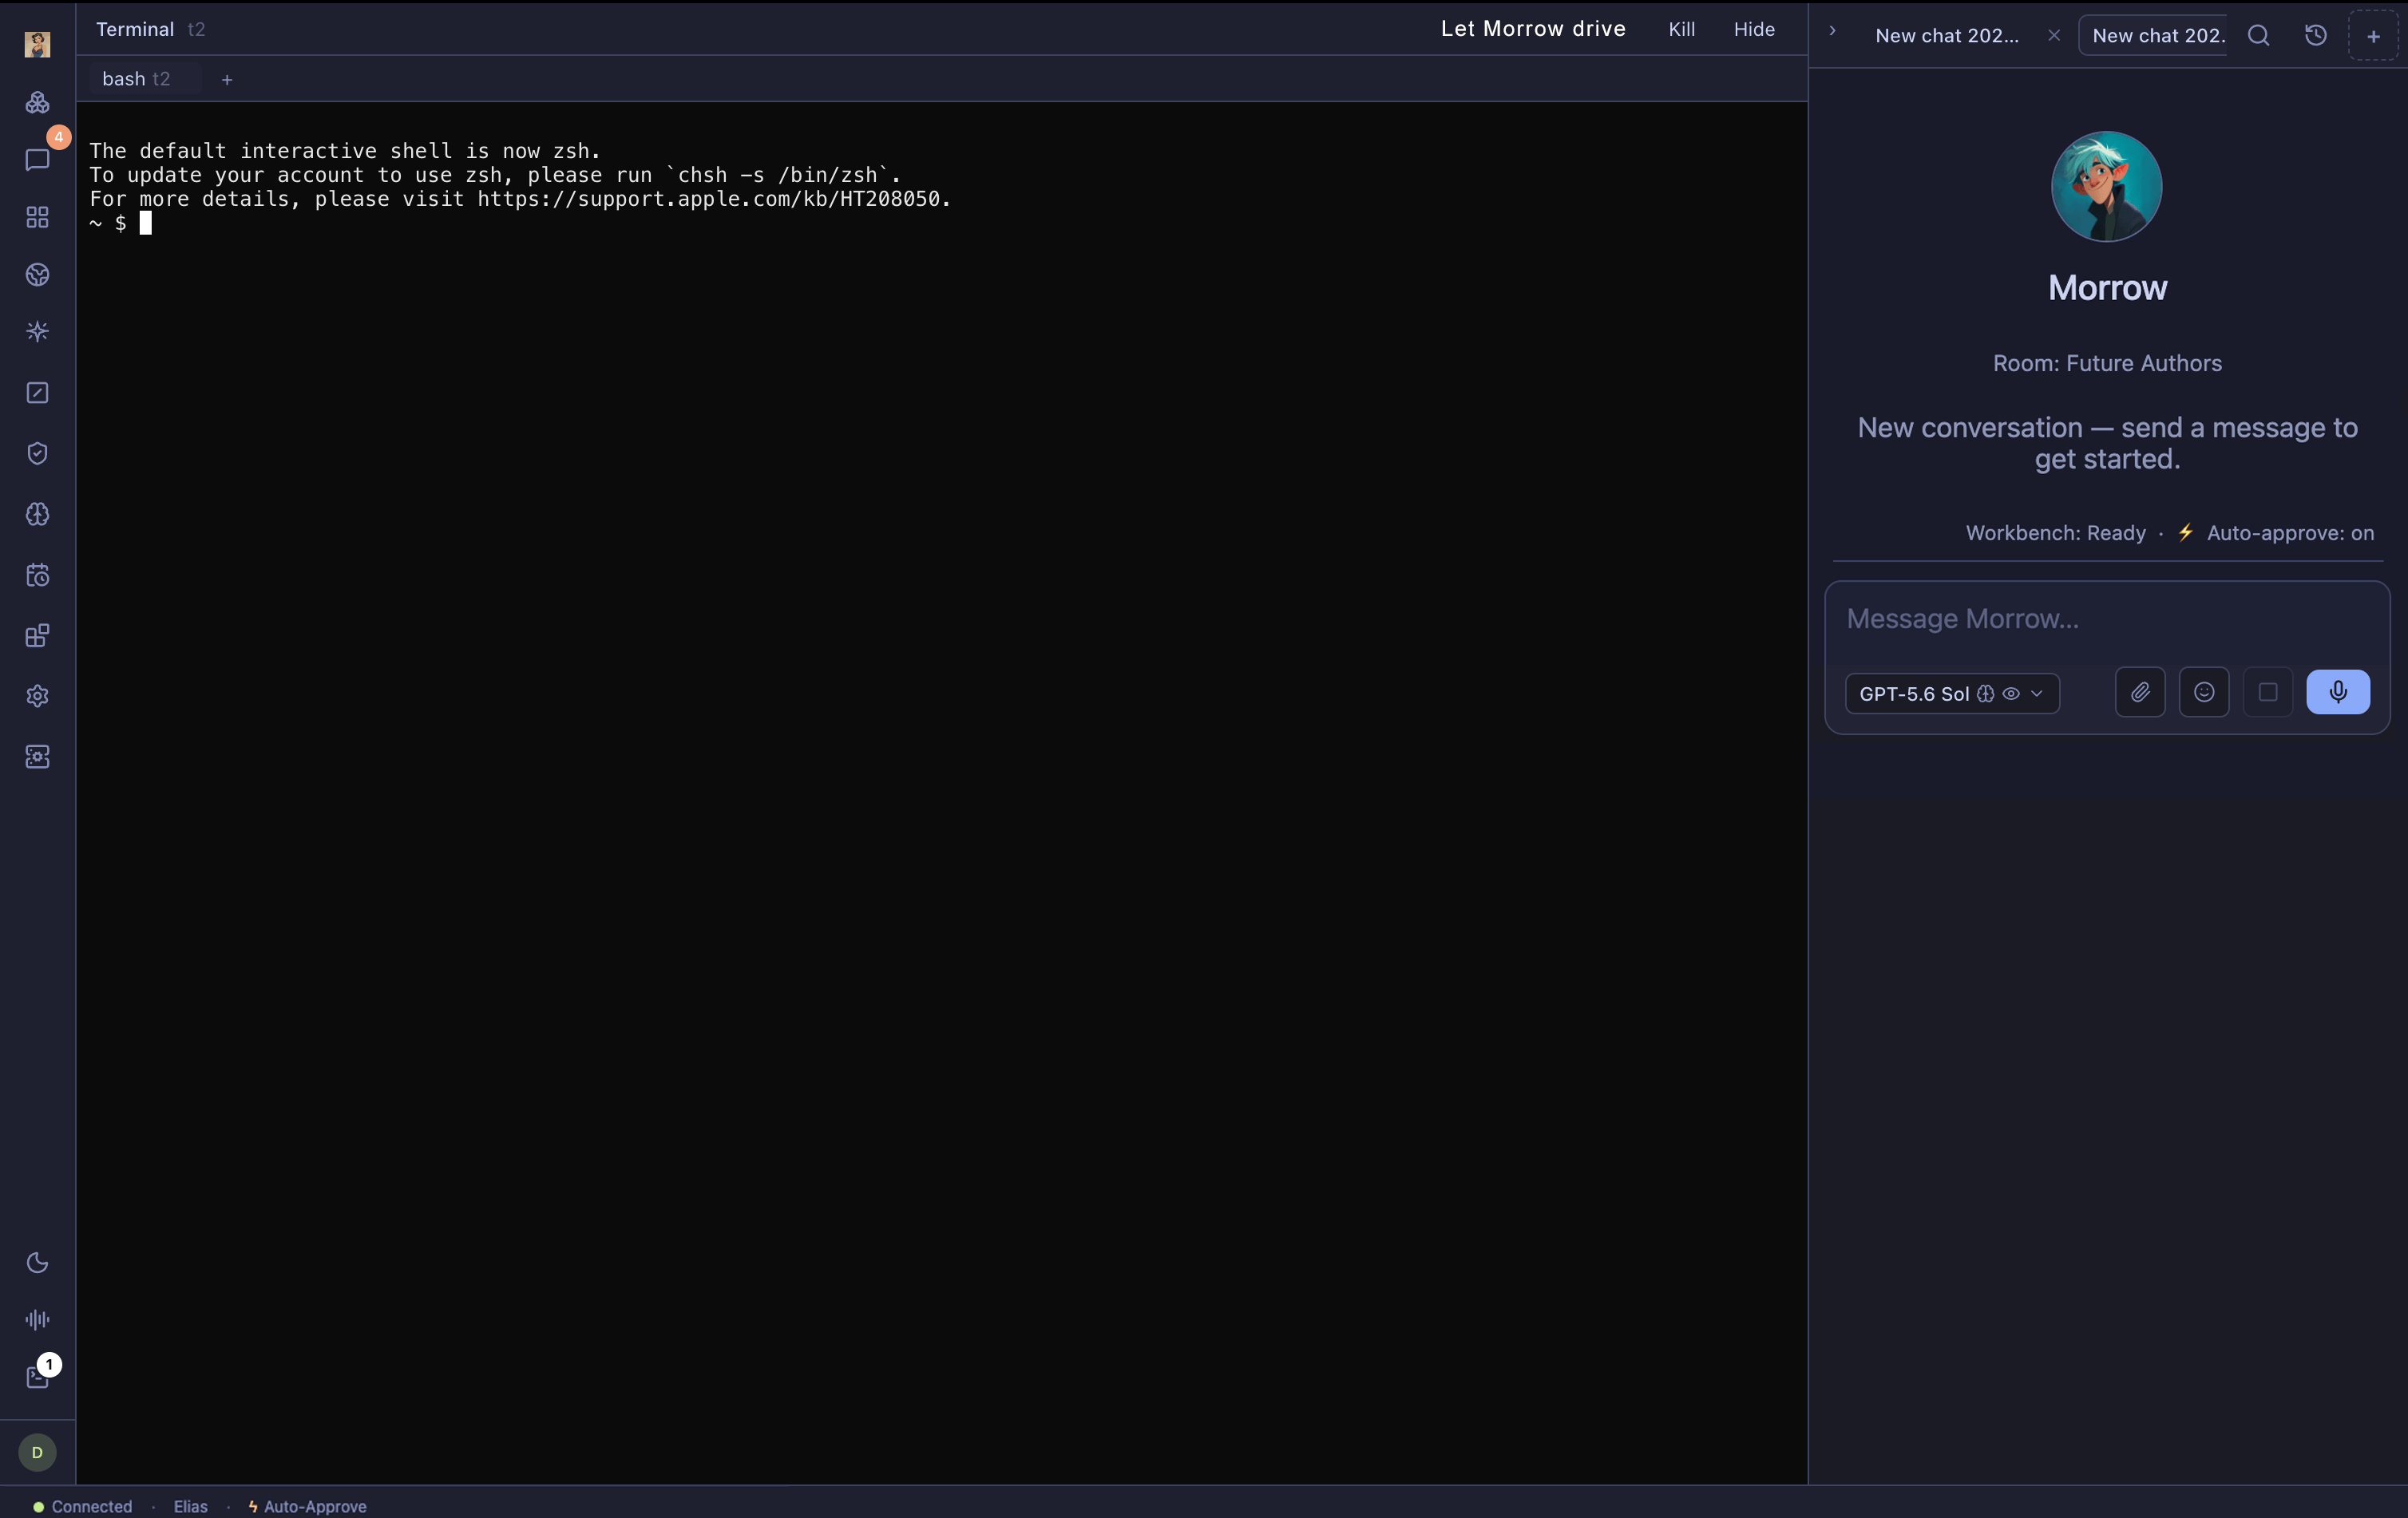
Task: Open the blocks plus extensions icon
Action: point(37,635)
